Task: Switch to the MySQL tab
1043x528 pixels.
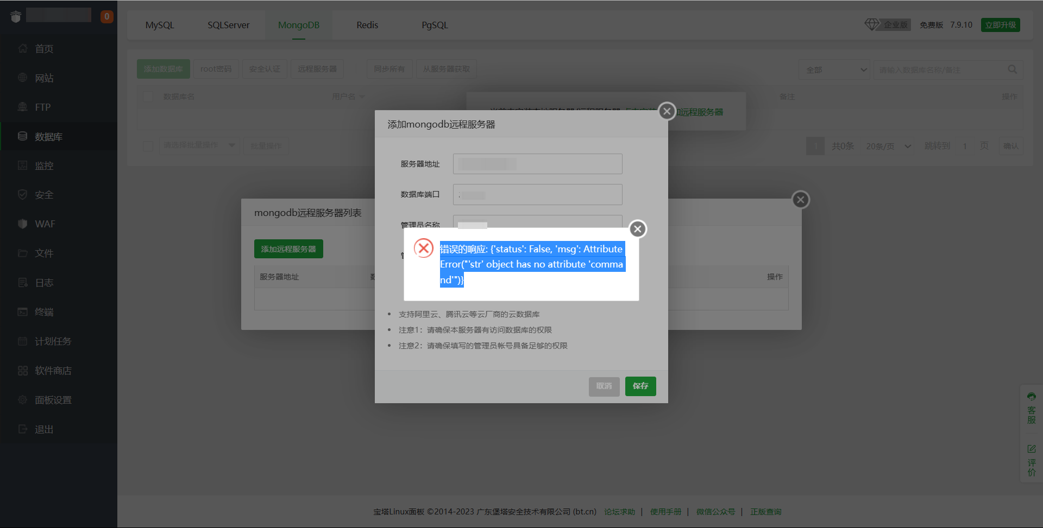Action: pos(160,25)
